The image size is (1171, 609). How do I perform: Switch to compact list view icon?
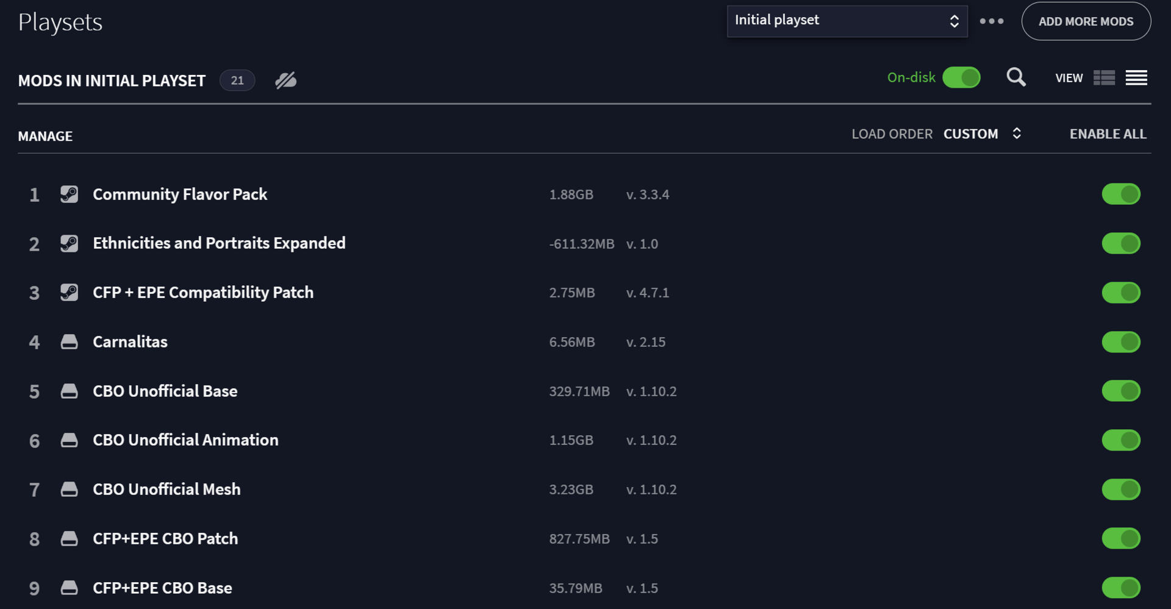coord(1136,78)
